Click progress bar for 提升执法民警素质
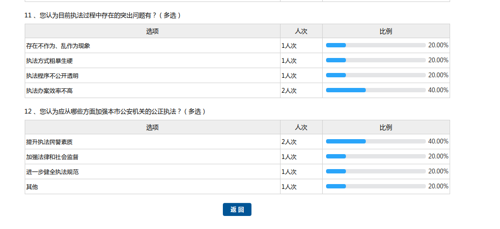This screenshot has height=229, width=500. coord(375,142)
